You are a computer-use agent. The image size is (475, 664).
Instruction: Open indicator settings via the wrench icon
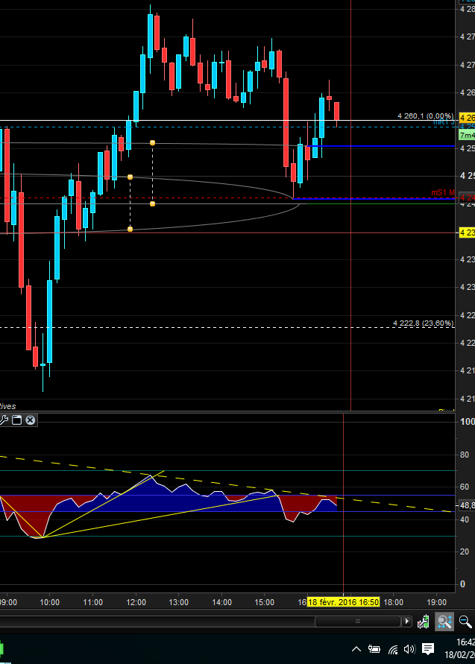pos(4,420)
